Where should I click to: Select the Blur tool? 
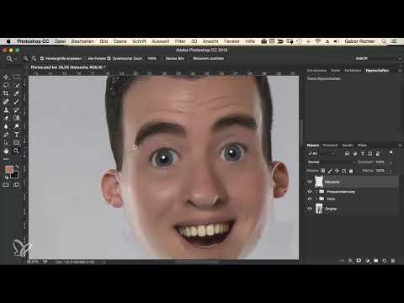point(6,126)
